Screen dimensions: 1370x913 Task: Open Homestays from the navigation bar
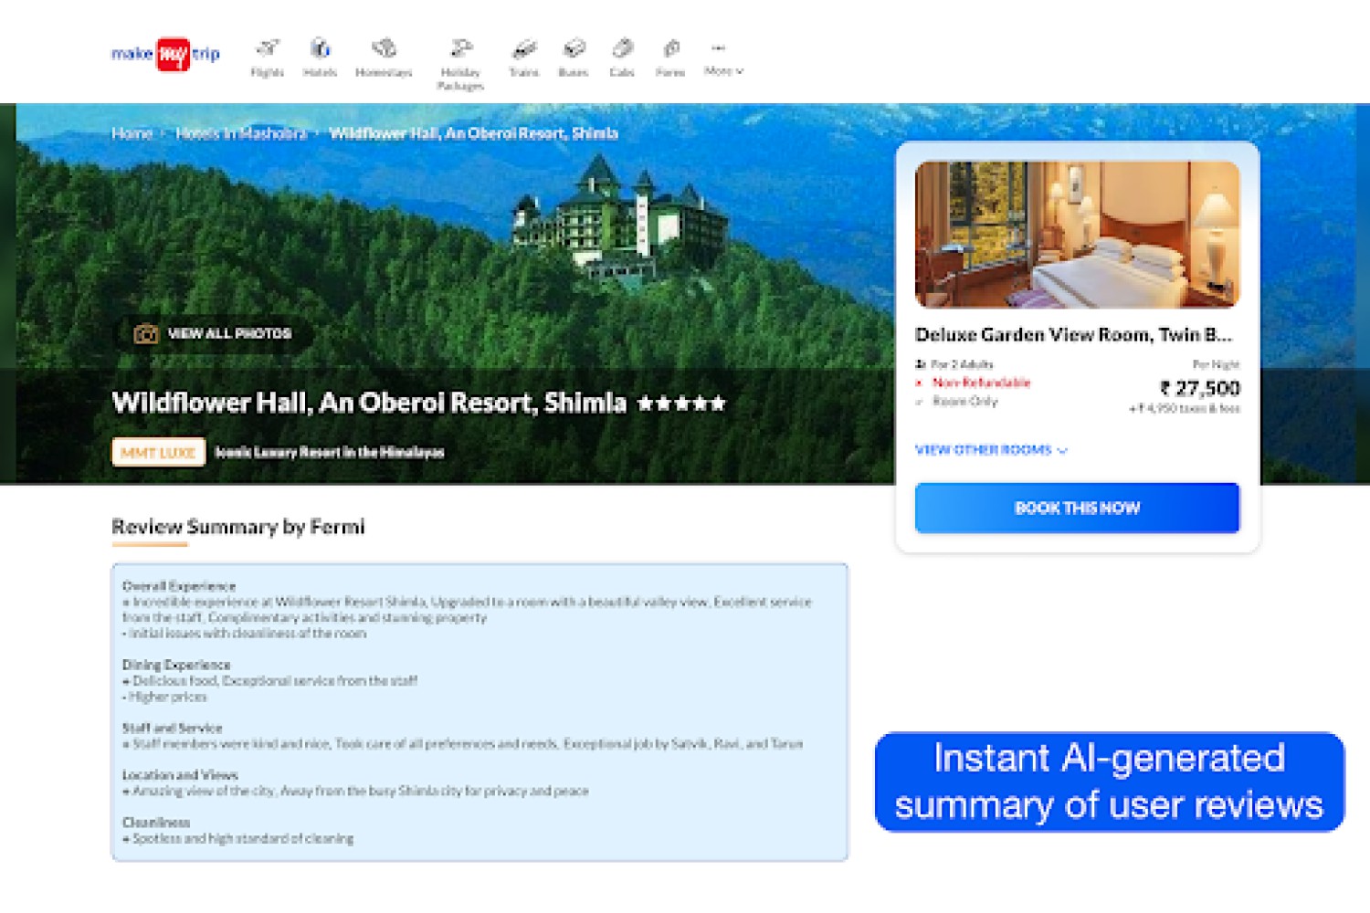384,58
